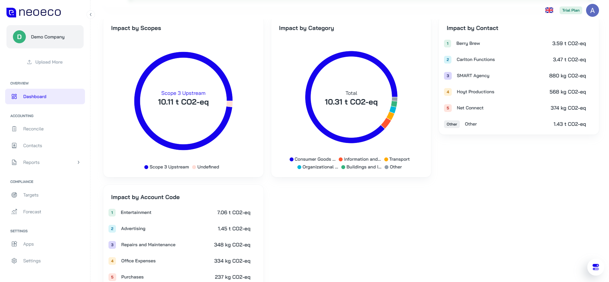Viewport: 609px width, 282px height.
Task: Select the Repairs and Maintenance row
Action: (183, 245)
